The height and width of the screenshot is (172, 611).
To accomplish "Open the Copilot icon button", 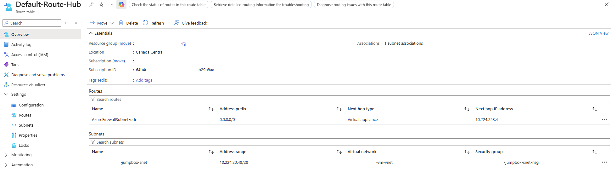I will [x=121, y=5].
